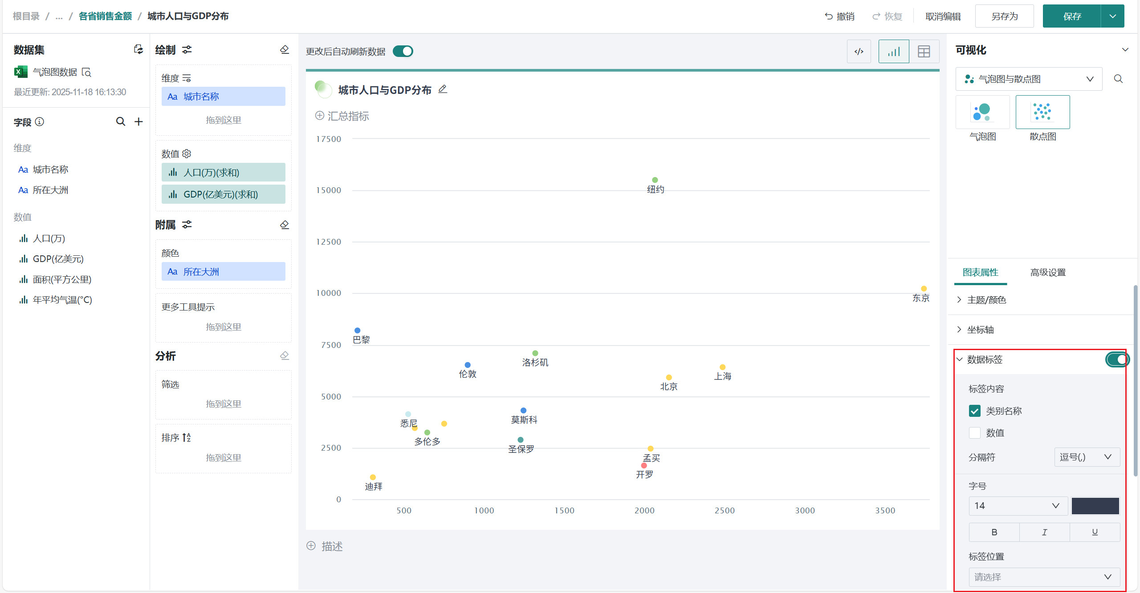Click the dark label font color swatch
The width and height of the screenshot is (1140, 593).
(x=1095, y=506)
